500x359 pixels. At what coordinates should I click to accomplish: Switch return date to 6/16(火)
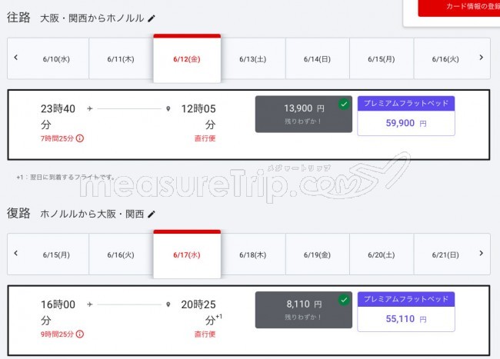click(x=121, y=254)
